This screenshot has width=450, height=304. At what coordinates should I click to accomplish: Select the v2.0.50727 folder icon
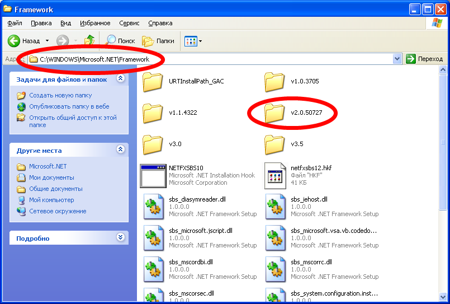pos(274,113)
